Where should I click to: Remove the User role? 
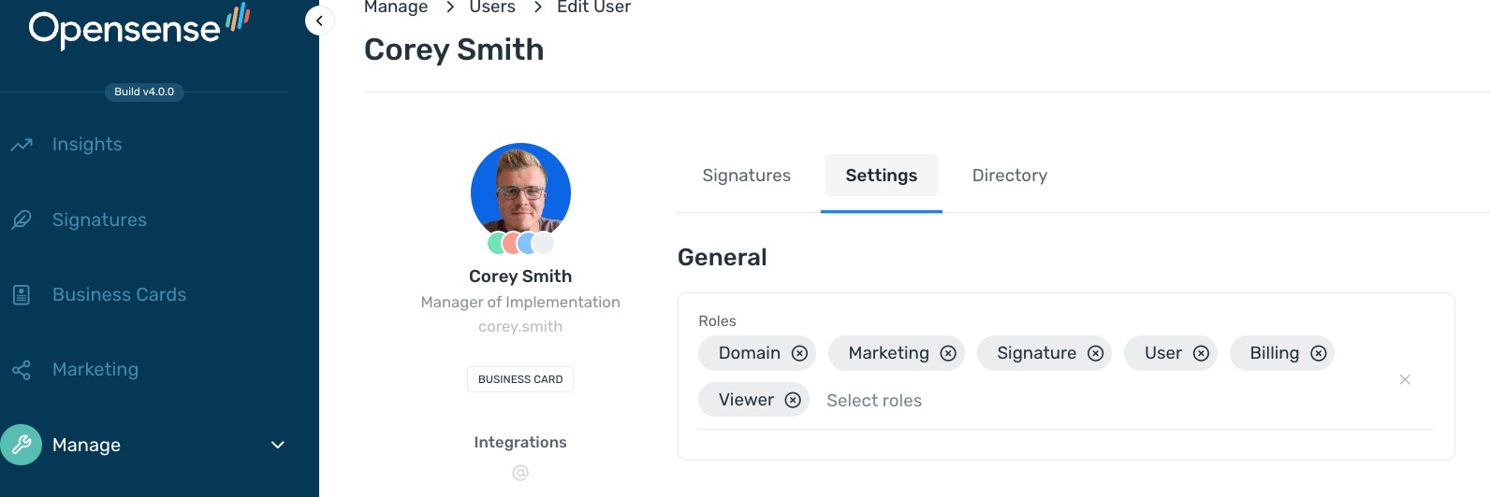point(1201,353)
